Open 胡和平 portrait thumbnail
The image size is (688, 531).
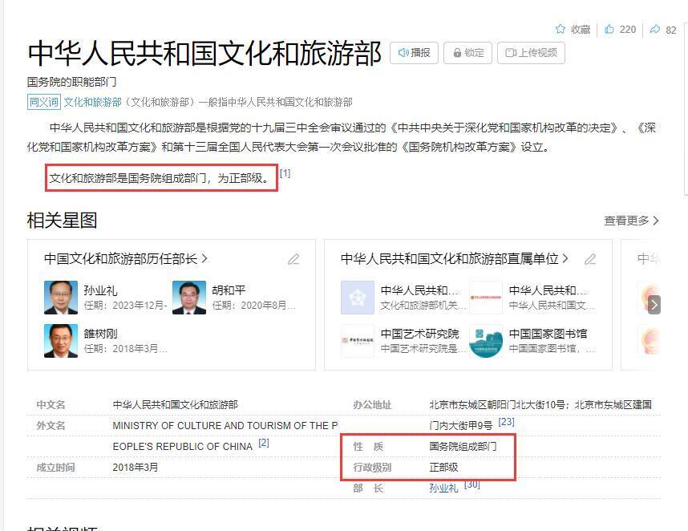pos(189,298)
